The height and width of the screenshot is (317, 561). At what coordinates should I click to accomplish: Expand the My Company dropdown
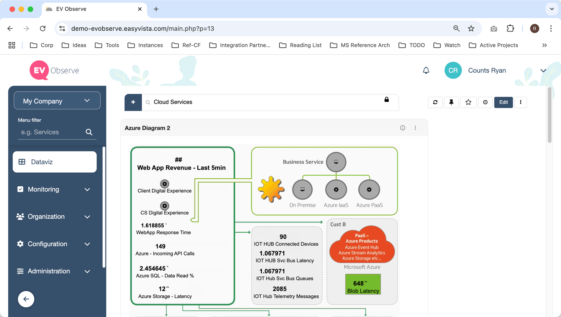(x=57, y=101)
